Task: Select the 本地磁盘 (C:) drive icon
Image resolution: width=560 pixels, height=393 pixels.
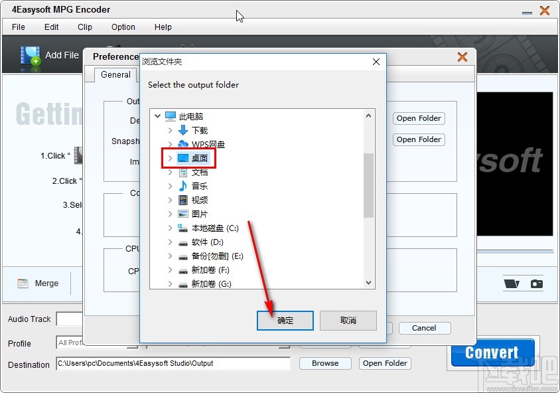Action: [x=183, y=228]
